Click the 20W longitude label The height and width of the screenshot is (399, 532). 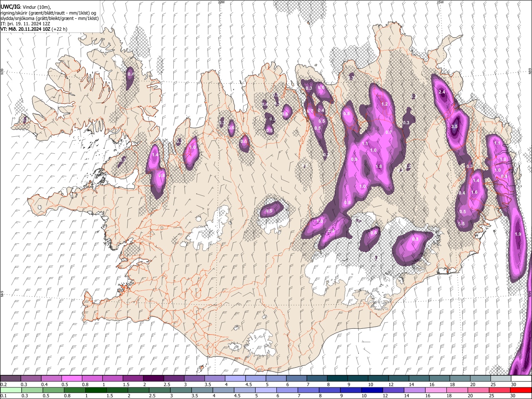pos(221,2)
